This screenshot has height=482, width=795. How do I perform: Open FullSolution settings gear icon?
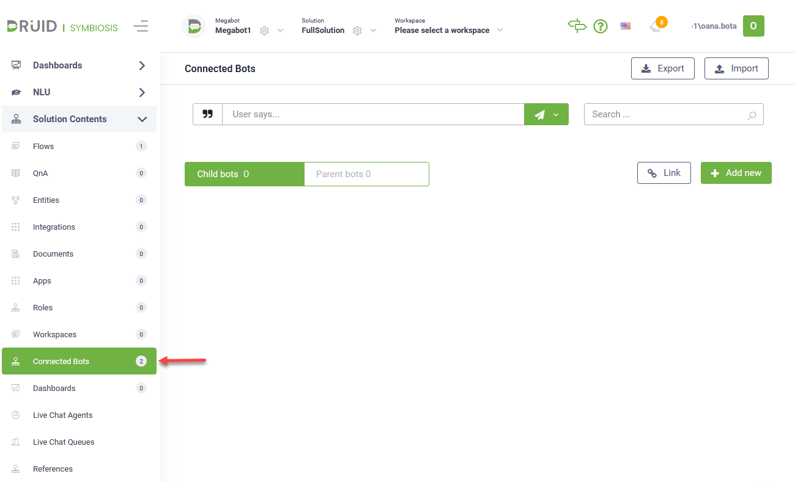[x=357, y=31]
